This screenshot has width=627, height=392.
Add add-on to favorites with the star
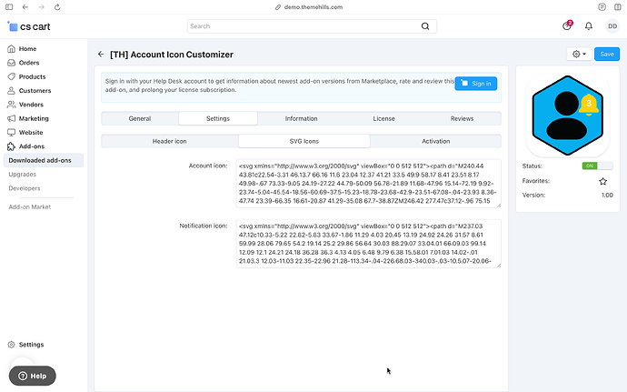[602, 181]
